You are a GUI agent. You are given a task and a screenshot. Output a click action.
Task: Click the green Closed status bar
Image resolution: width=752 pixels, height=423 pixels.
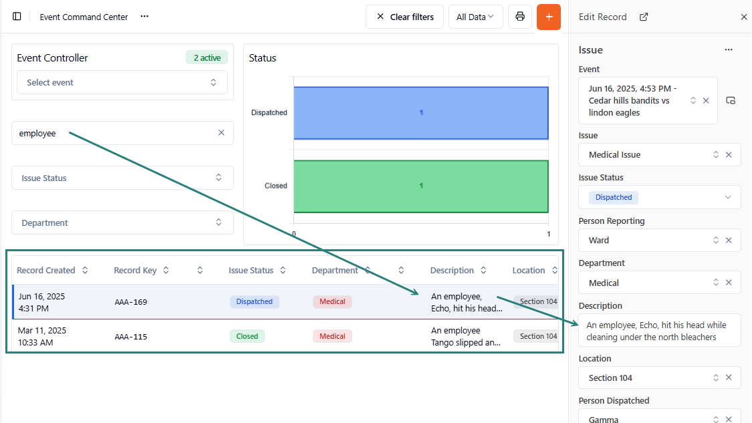420,186
